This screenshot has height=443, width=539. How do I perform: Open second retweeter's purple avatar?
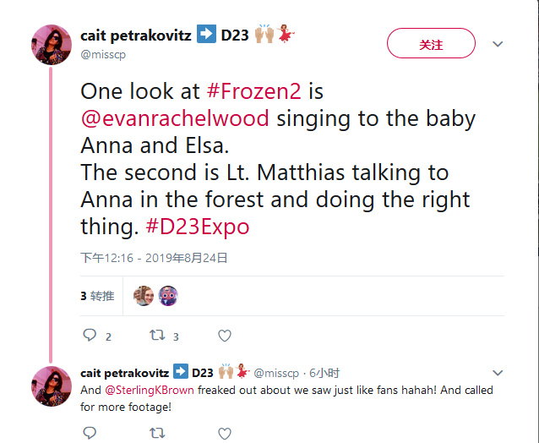pyautogui.click(x=168, y=296)
